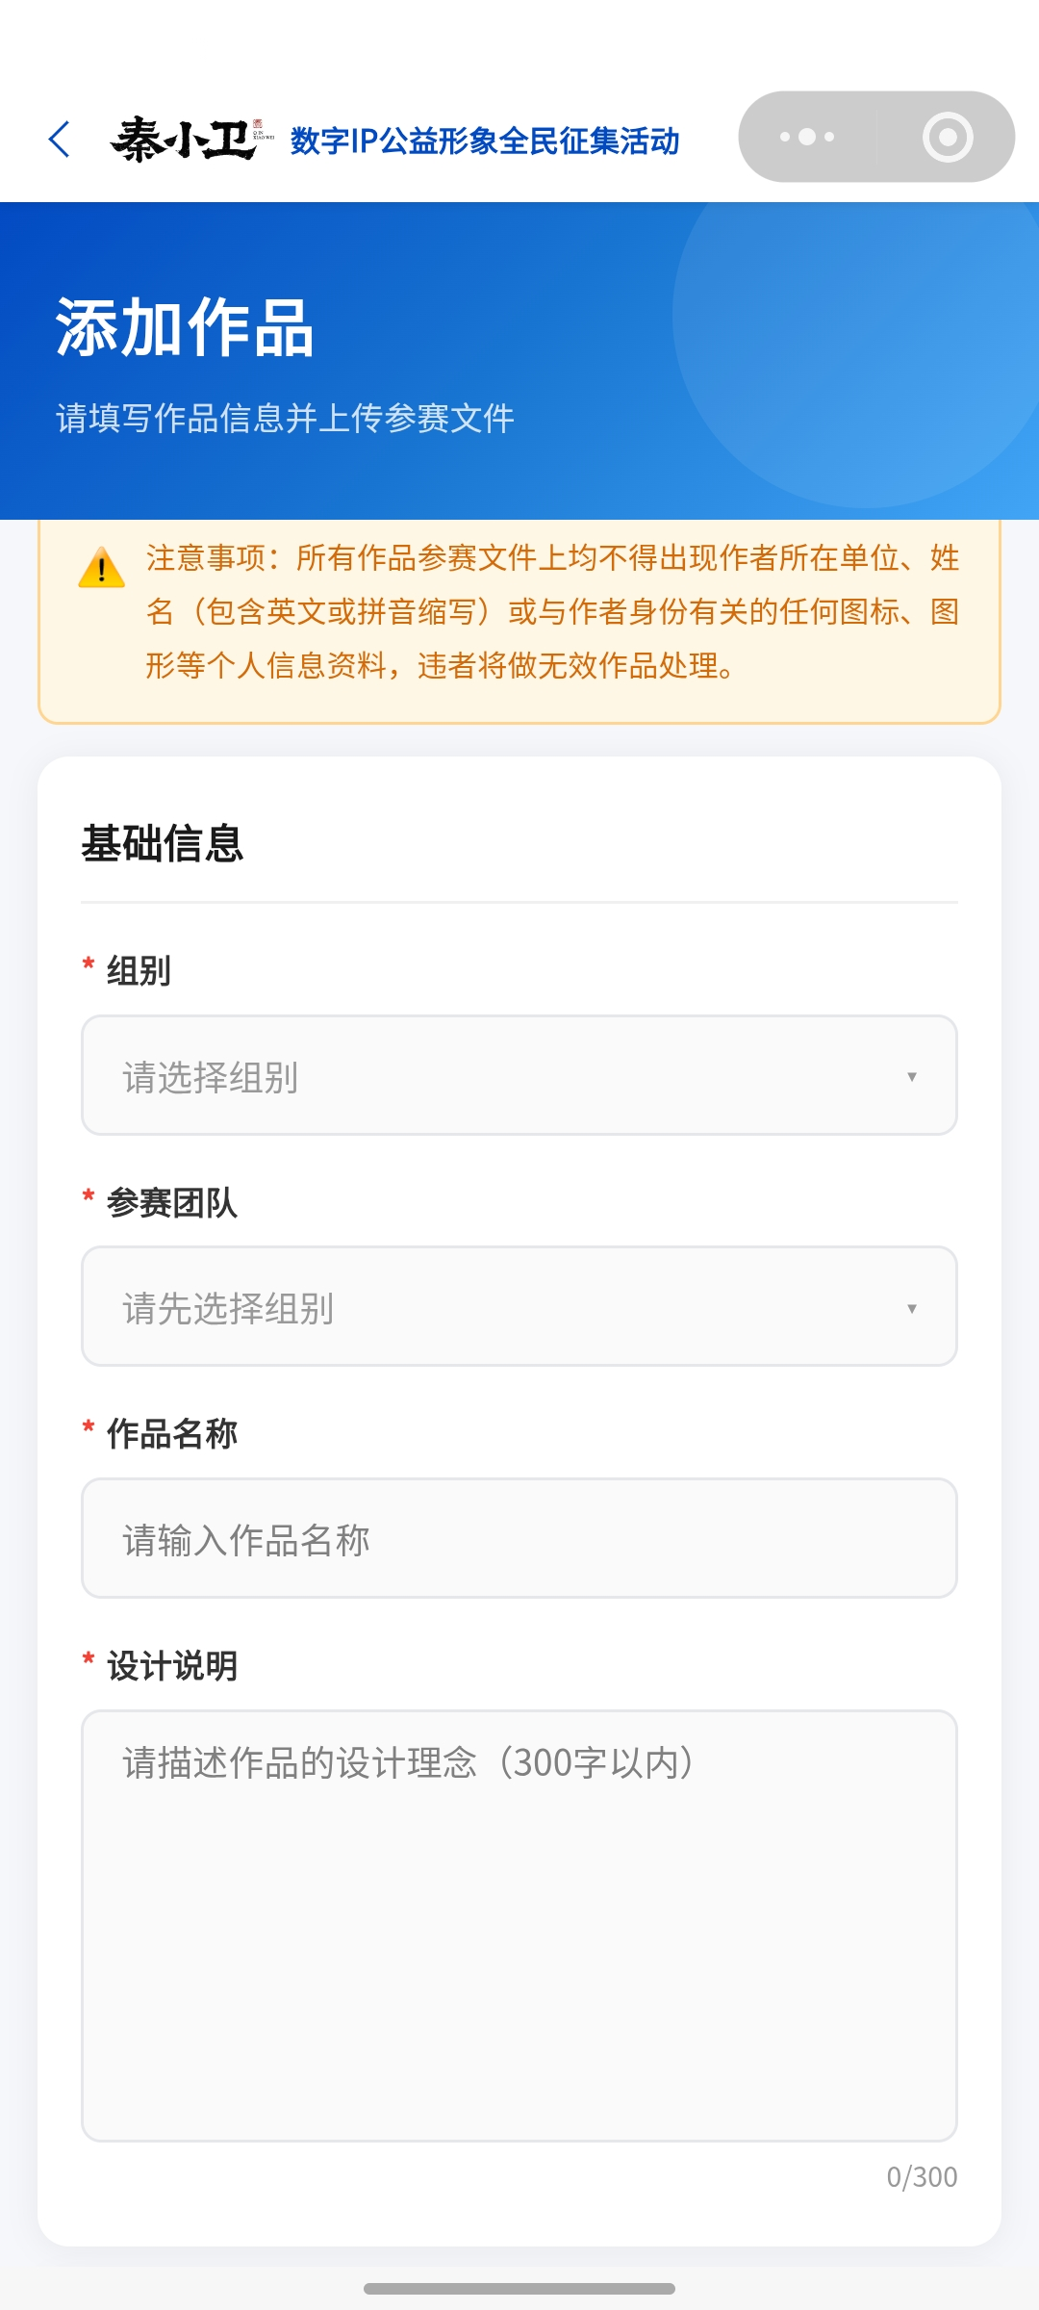Tap the circular close-target capsule icon
The height and width of the screenshot is (2310, 1039).
(948, 138)
